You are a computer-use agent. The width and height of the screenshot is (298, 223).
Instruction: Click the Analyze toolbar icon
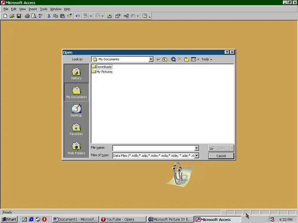tap(98, 16)
